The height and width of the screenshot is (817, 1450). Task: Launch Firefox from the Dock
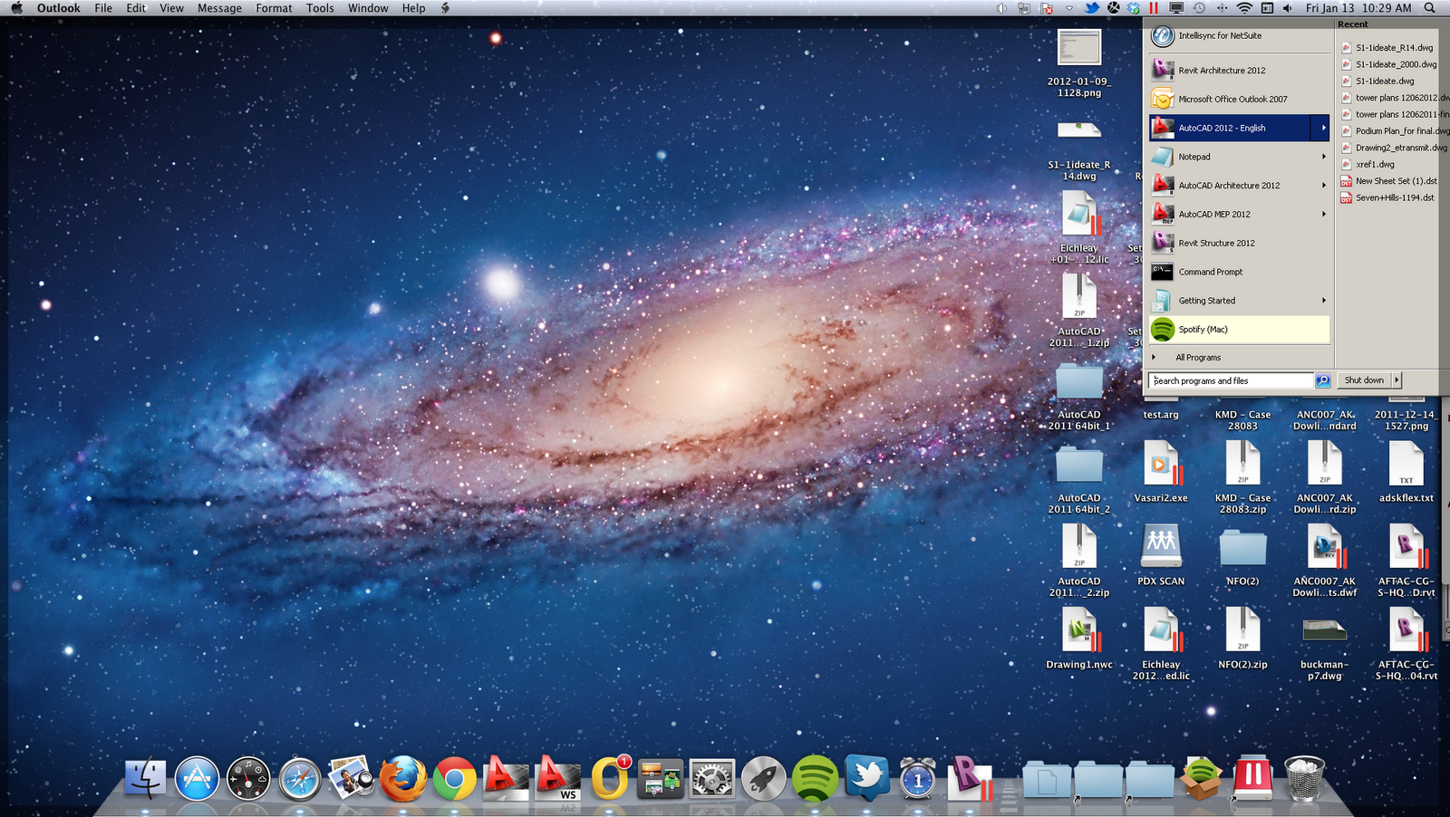pos(402,778)
